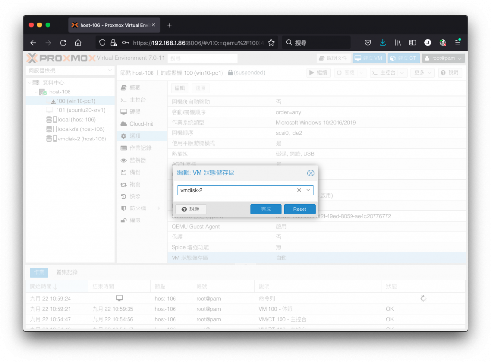
Task: Open the 備份 backup section
Action: (141, 172)
